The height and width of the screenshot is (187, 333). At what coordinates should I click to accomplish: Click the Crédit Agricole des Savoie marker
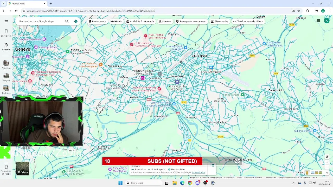click(x=177, y=82)
